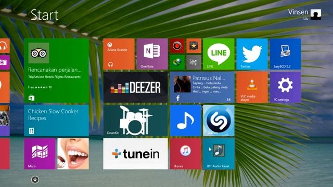Click the headphones icon in Ariana Grande tile
Viewport: 333px width, 187px height.
110,64
